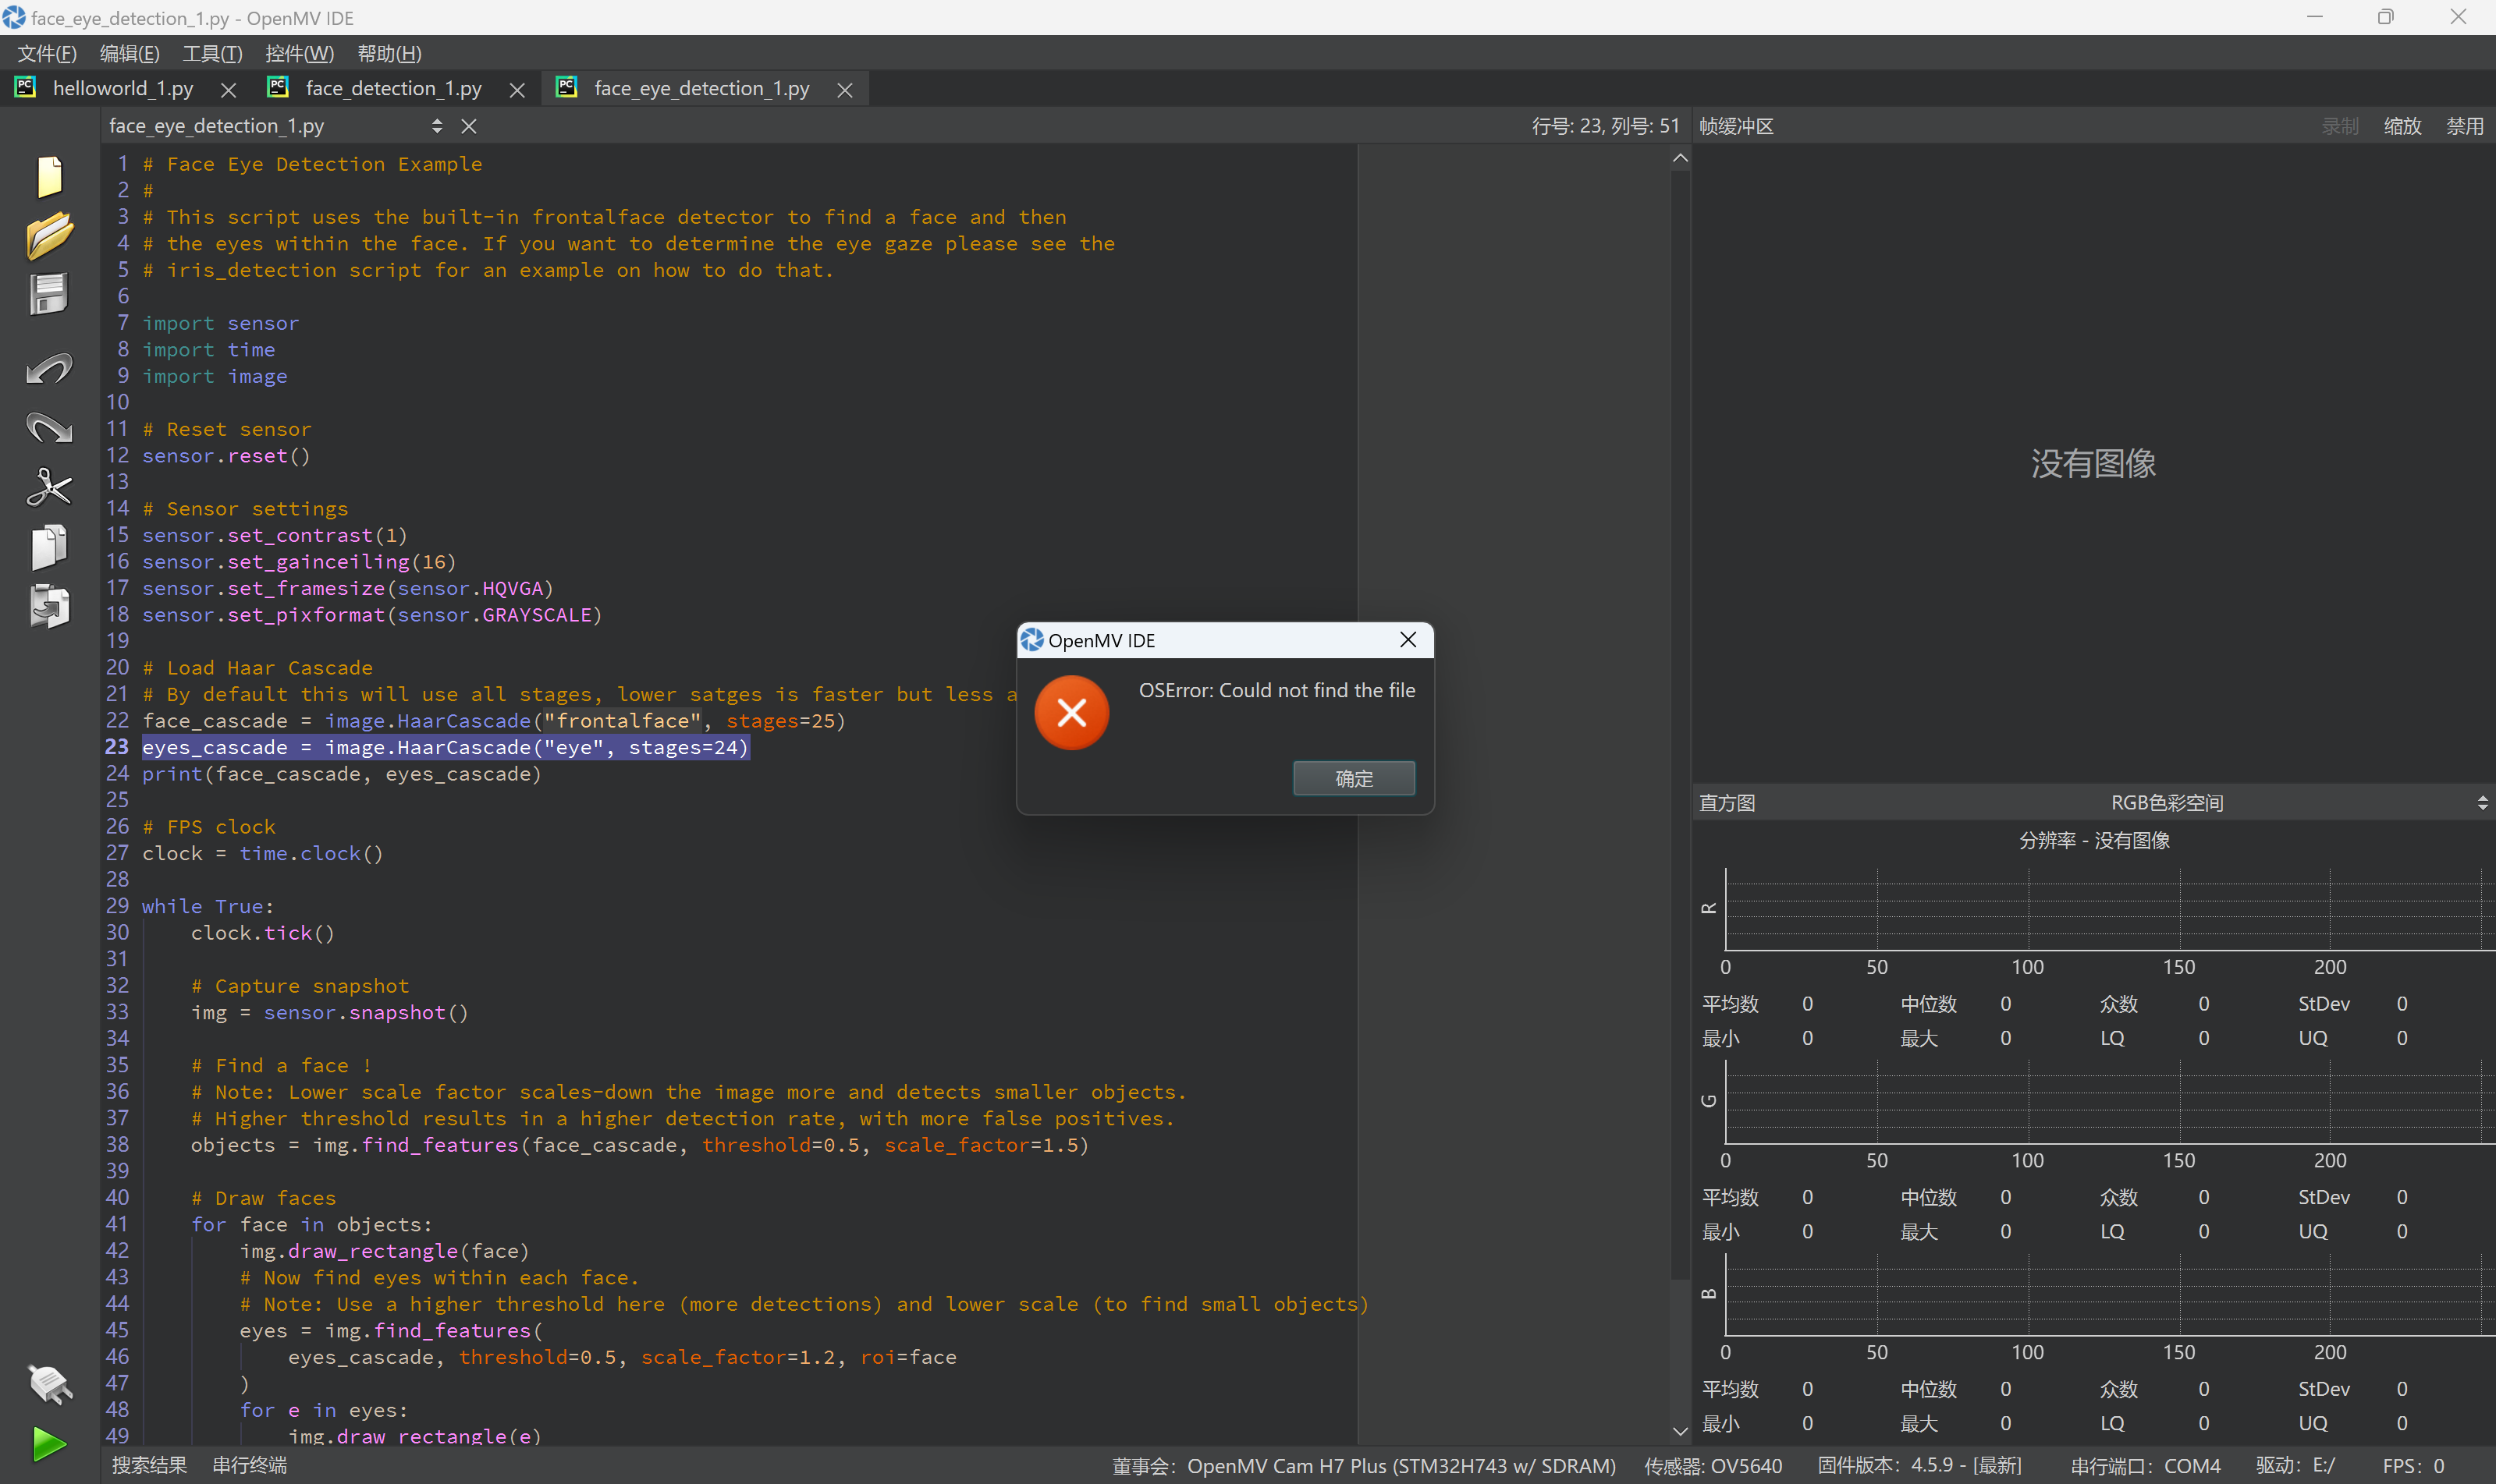Open the 文件(F) menu

(x=46, y=53)
